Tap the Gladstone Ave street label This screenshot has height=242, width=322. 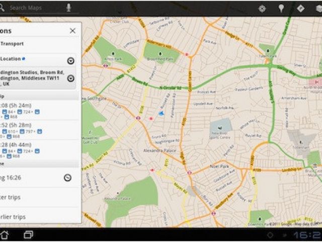(x=224, y=175)
